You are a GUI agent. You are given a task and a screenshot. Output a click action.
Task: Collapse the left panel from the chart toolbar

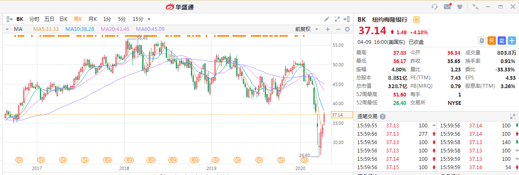[x=9, y=19]
